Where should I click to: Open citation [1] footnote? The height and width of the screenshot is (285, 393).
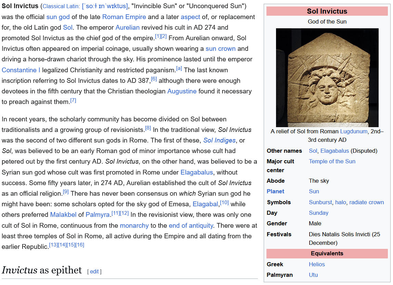(158, 36)
